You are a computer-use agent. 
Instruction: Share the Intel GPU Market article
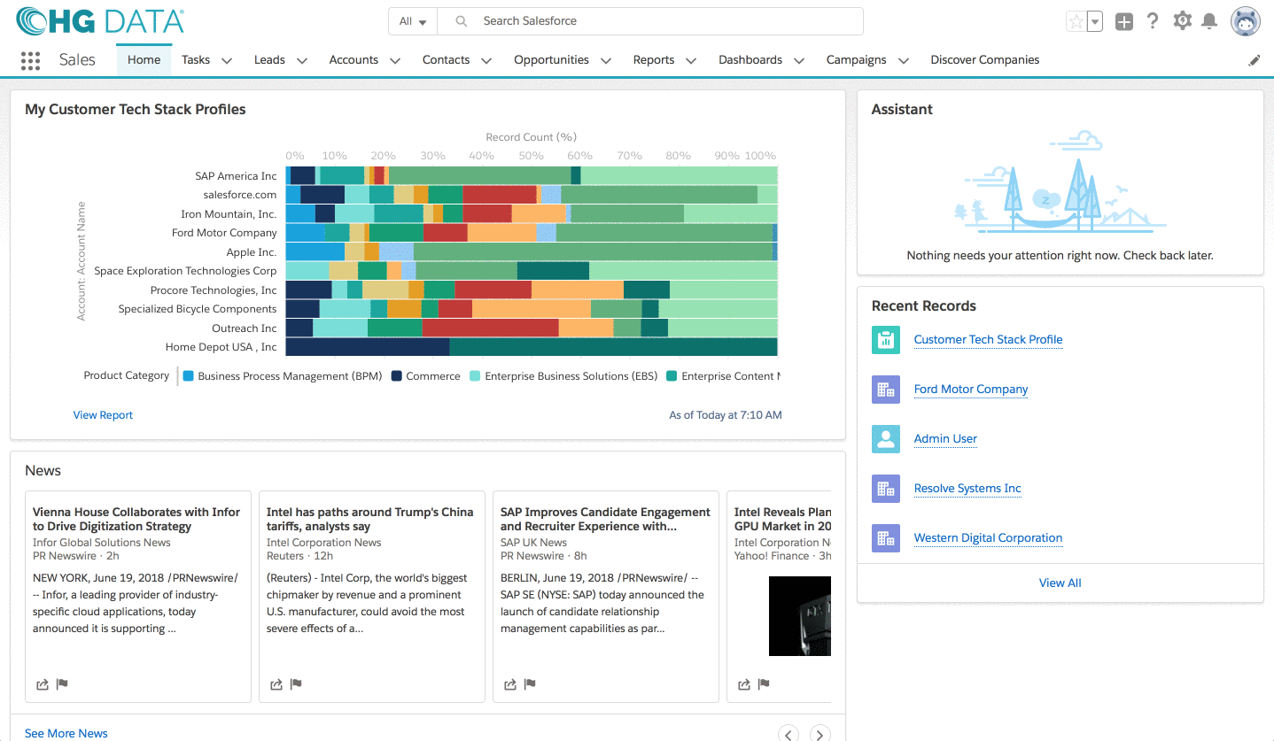click(x=744, y=684)
